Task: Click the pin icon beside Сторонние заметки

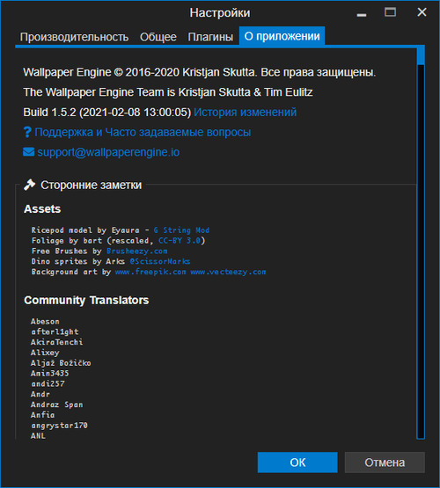Action: (x=30, y=185)
